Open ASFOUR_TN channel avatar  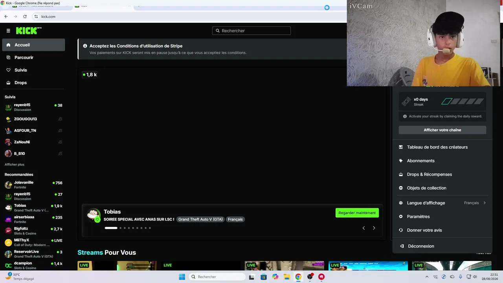coord(8,130)
